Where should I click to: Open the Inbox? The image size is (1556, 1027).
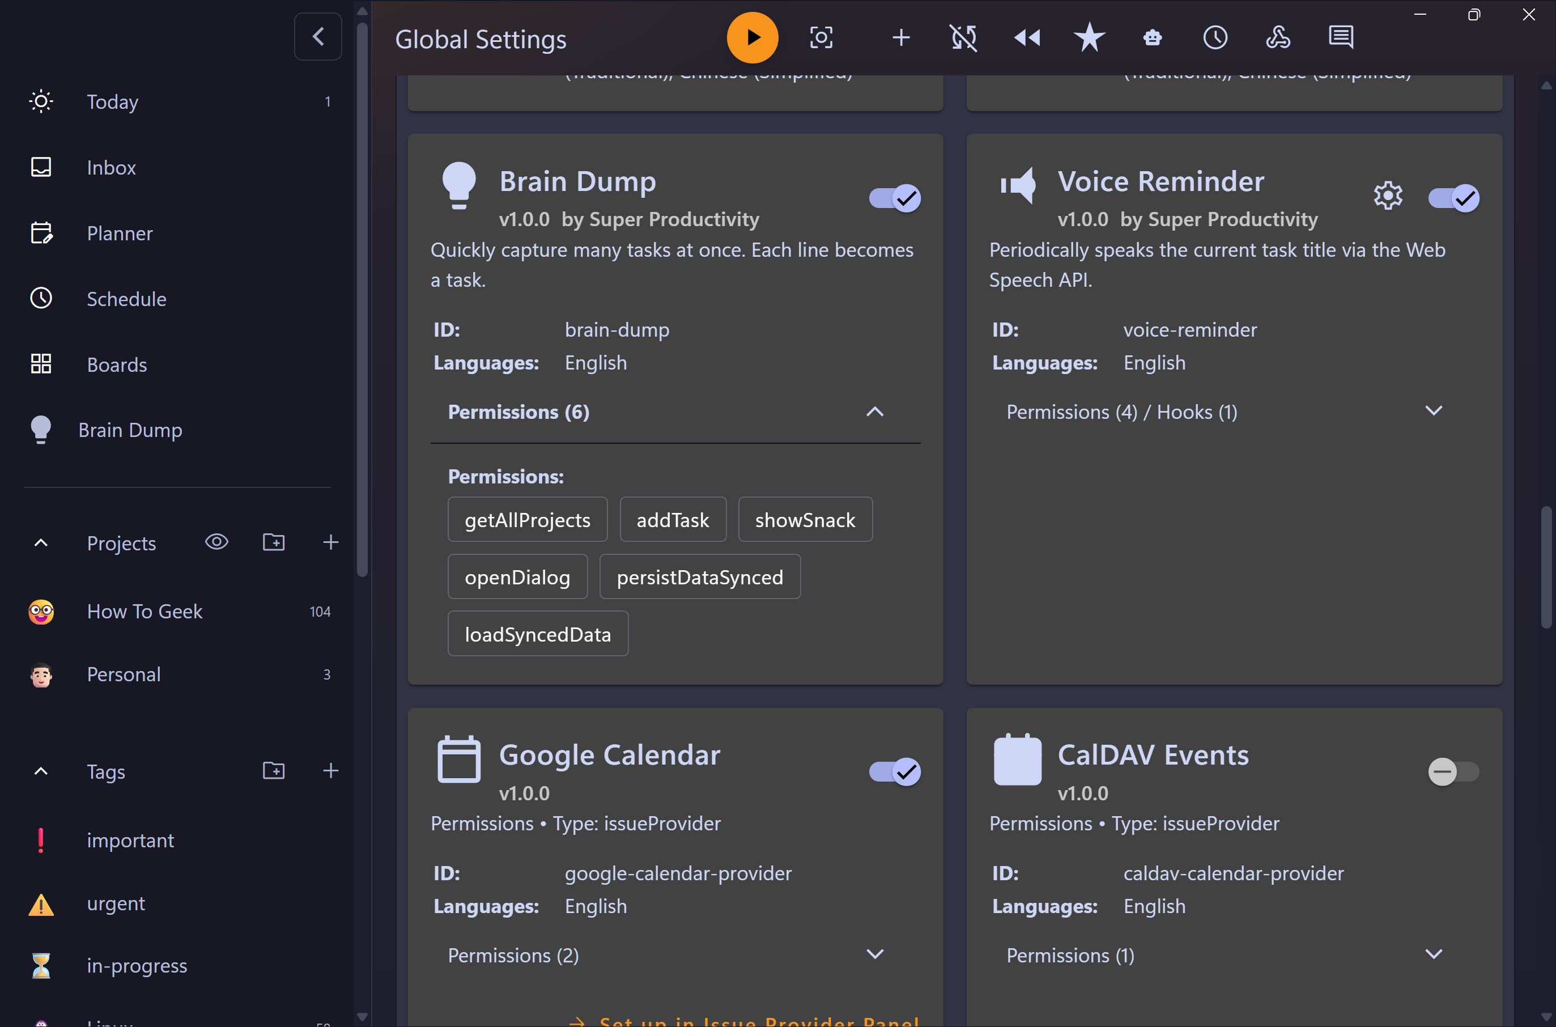pyautogui.click(x=177, y=168)
